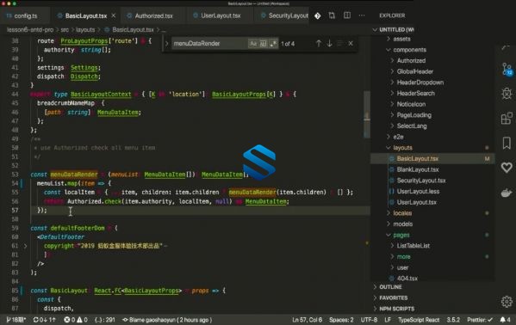
Task: Go to next match arrow in find
Action: click(x=329, y=43)
